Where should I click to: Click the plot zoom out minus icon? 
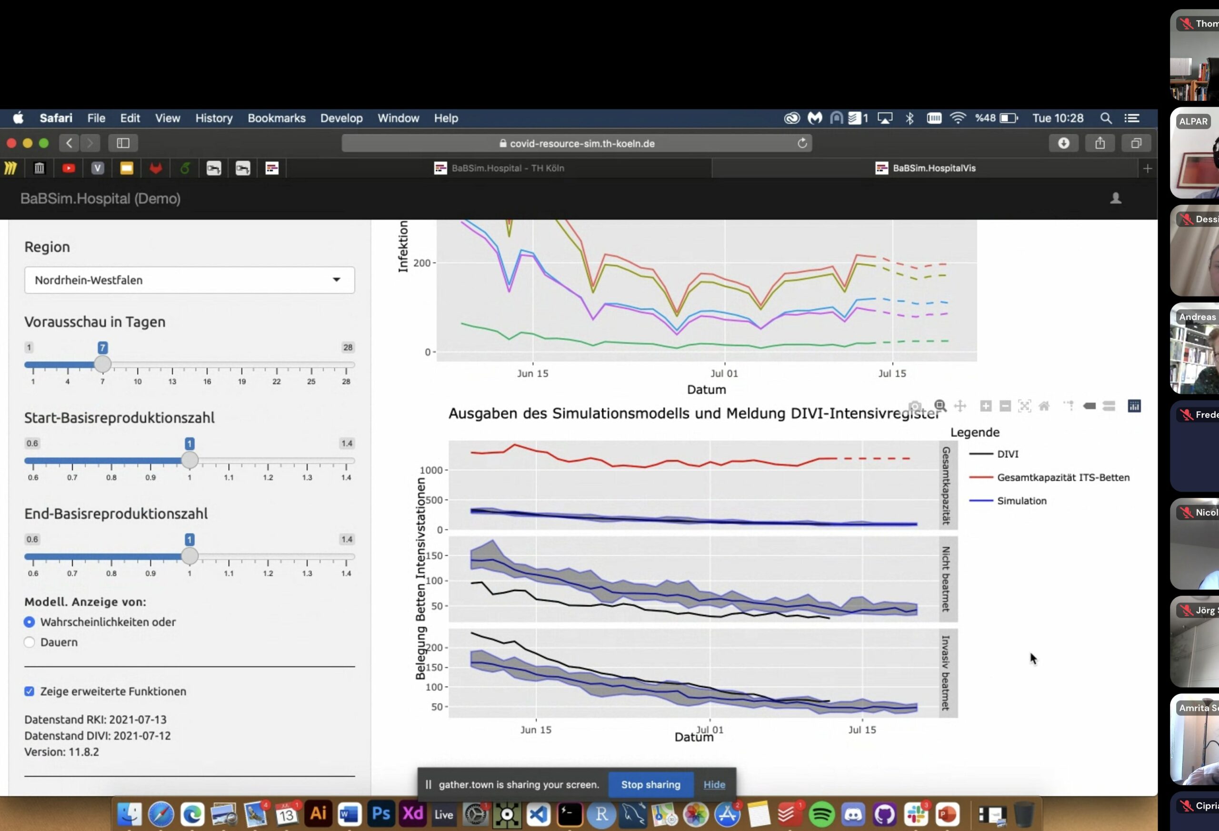1005,406
